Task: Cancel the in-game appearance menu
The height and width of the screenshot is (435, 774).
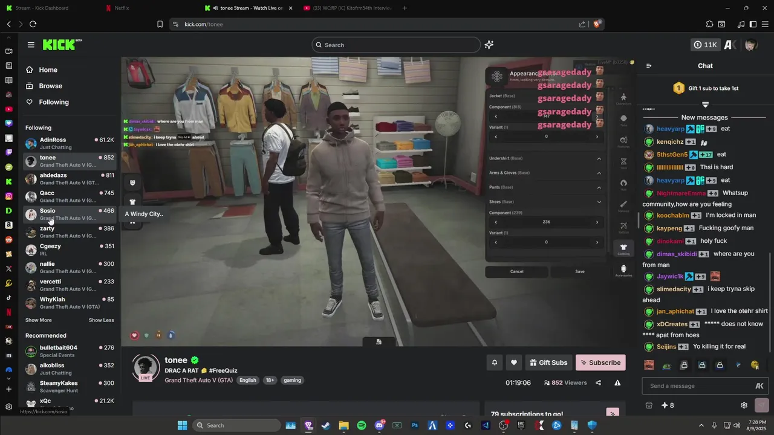Action: [x=516, y=271]
